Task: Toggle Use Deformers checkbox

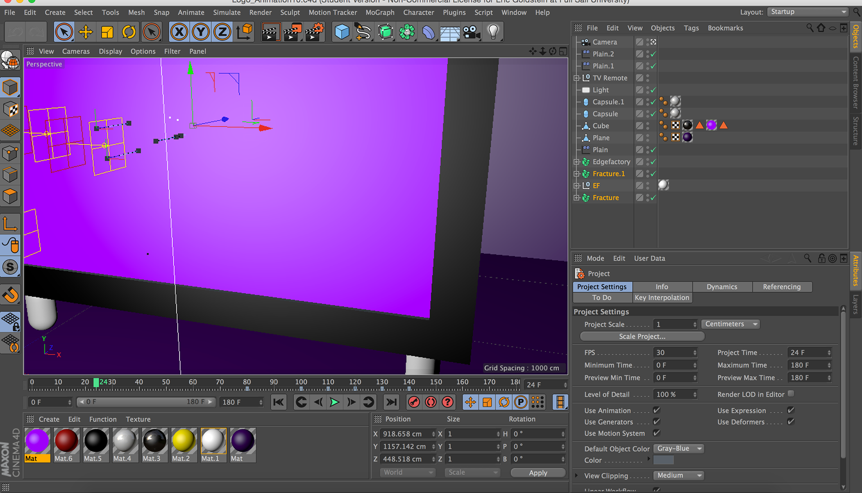Action: [x=791, y=422]
